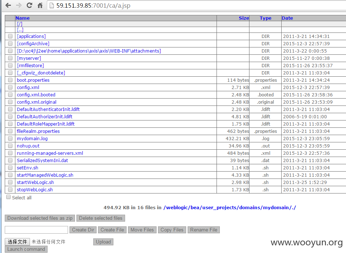Image resolution: width=346 pixels, height=253 pixels.
Task: Sort by the Size column header
Action: 244,18
